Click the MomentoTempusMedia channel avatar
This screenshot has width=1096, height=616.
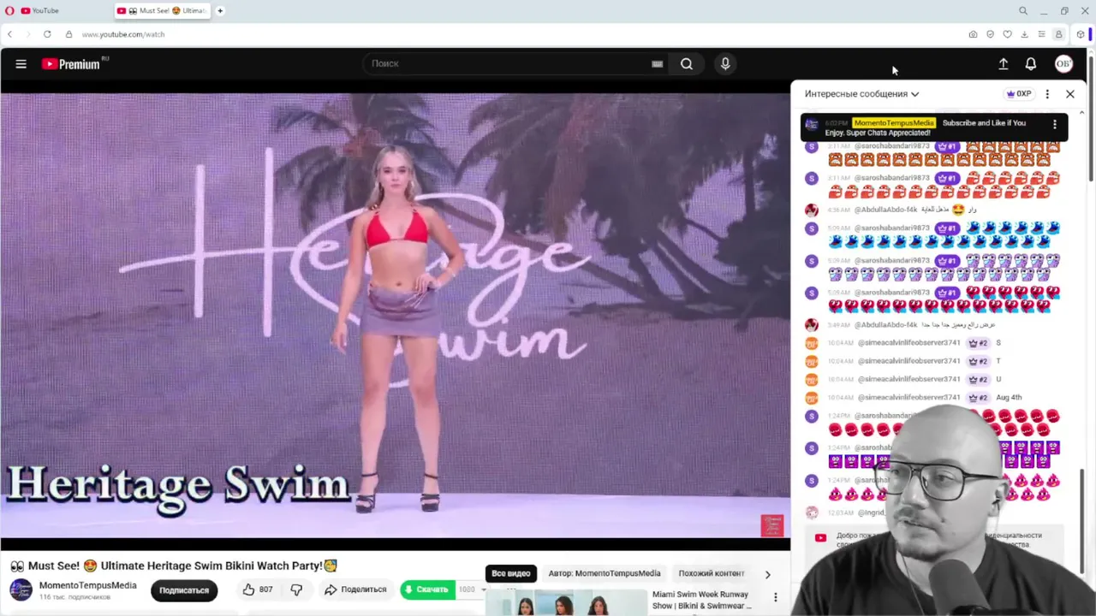click(21, 589)
